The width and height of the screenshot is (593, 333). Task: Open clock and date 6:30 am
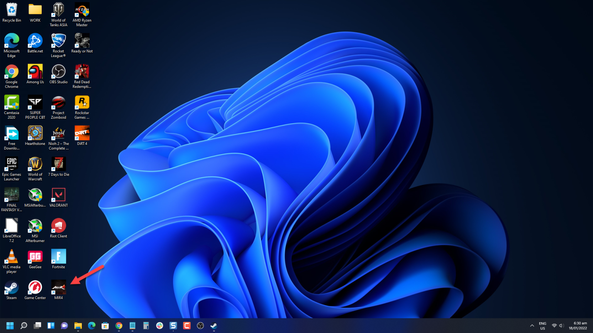point(578,326)
